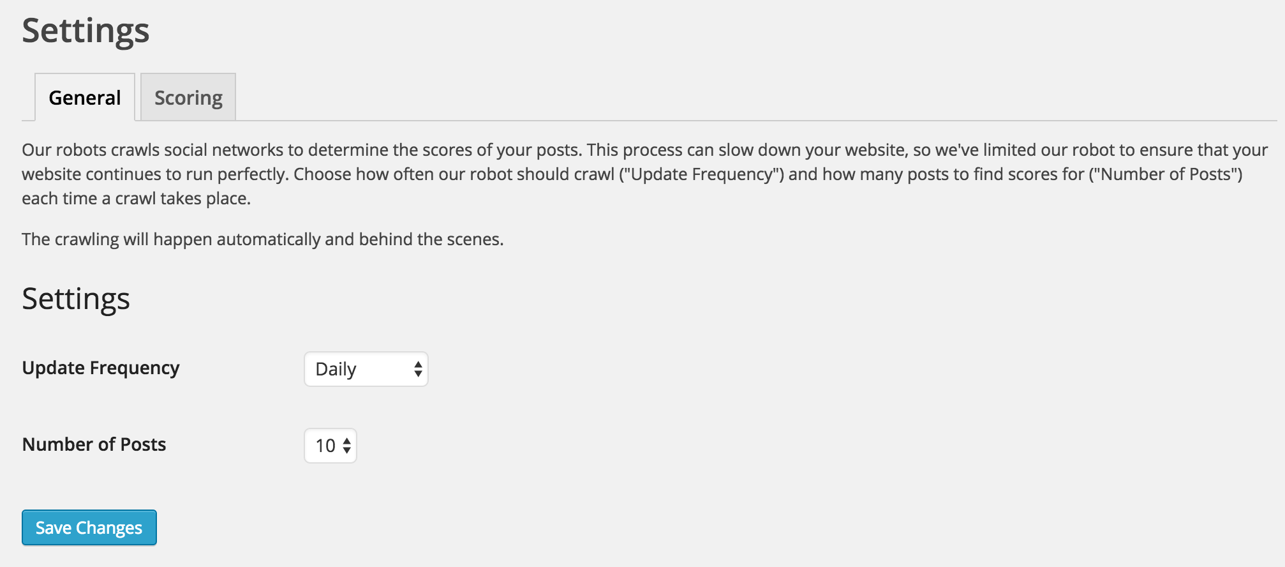
Task: Switch to the Scoring tab
Action: tap(188, 97)
